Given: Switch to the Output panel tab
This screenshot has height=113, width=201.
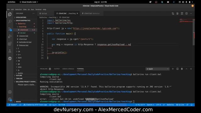Looking at the screenshot, I should pyautogui.click(x=57, y=69).
